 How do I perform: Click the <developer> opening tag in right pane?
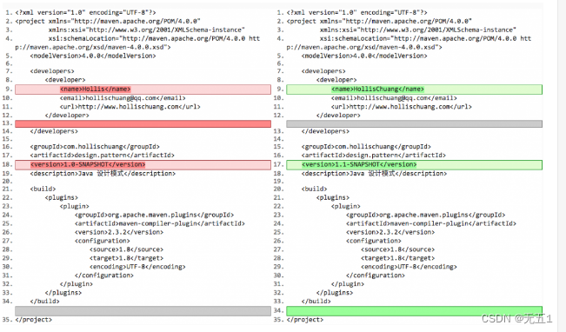pyautogui.click(x=336, y=80)
